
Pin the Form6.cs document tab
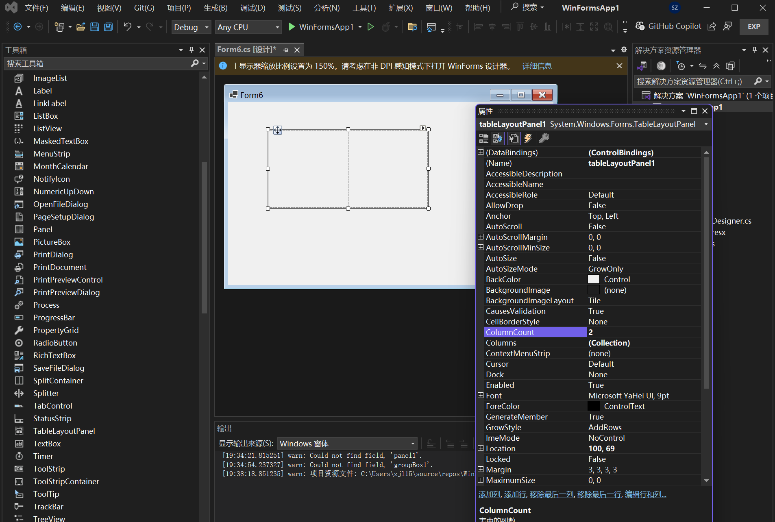point(286,50)
